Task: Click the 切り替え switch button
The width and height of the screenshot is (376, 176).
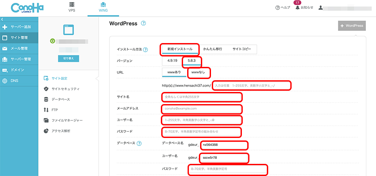Action: [68, 59]
